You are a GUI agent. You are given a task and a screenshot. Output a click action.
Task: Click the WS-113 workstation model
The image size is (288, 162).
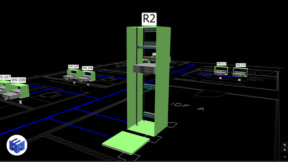[x=221, y=71]
